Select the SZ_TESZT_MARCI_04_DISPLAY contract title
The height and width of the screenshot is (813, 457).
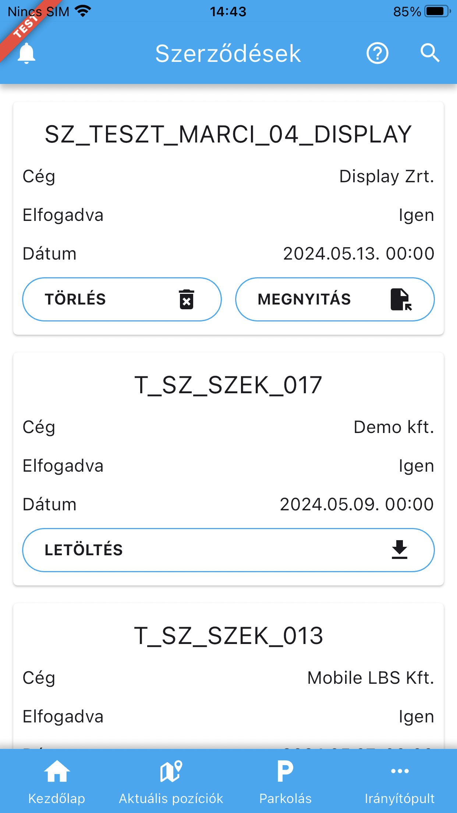228,134
